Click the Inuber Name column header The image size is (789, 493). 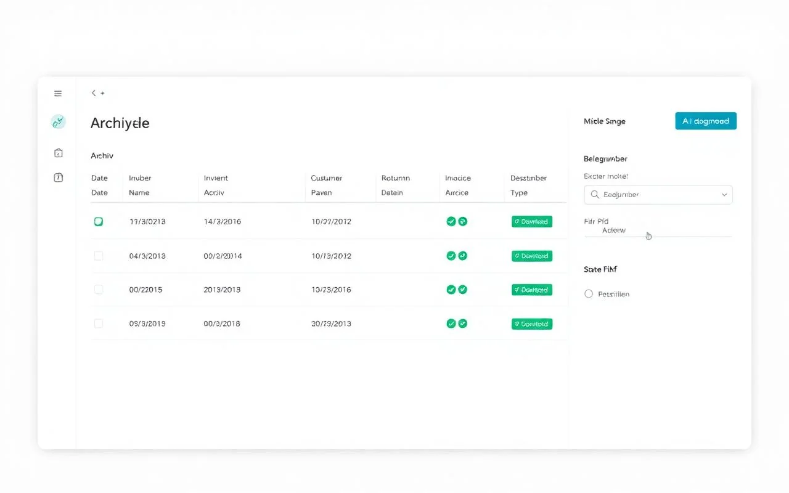pyautogui.click(x=140, y=185)
